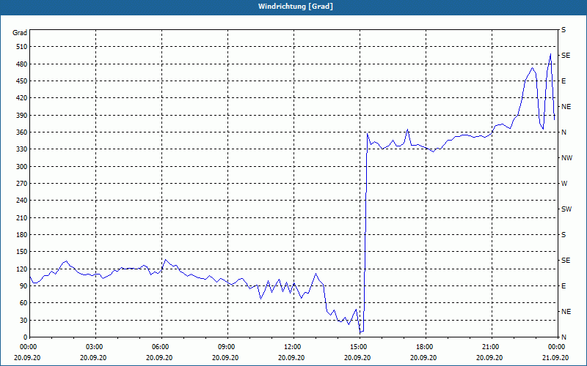
Task: Click the y-axis value 480
Action: click(22, 64)
